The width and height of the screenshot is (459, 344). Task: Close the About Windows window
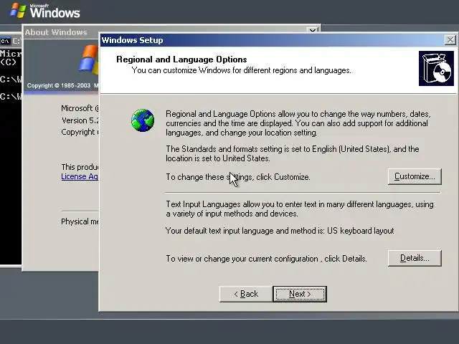click(313, 30)
